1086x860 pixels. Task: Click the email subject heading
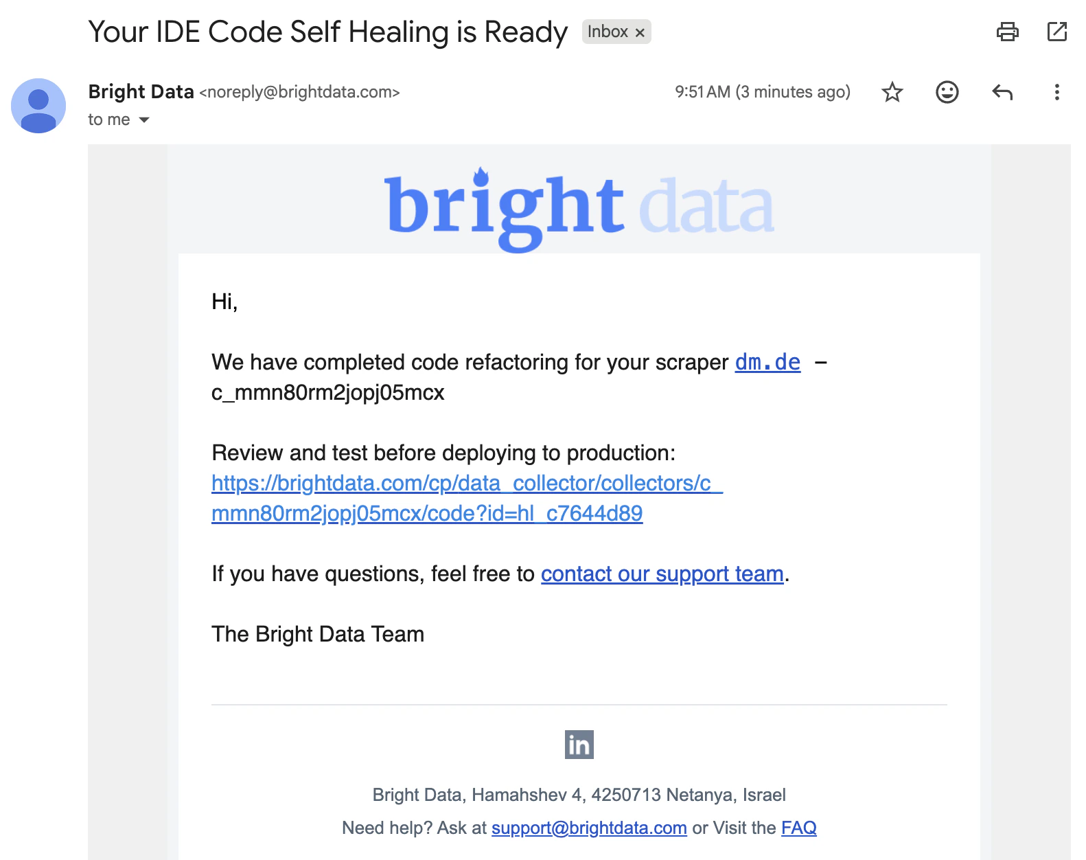pos(327,31)
